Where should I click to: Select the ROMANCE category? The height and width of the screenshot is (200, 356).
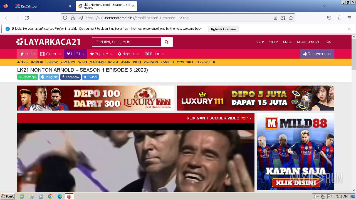click(68, 62)
